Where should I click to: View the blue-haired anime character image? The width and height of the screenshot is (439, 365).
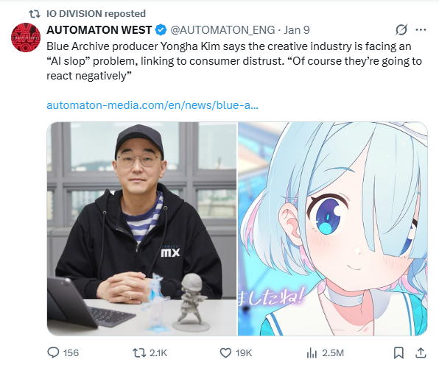pos(333,229)
